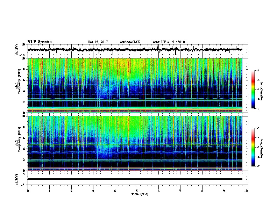Click the time axis tick label "5"
277x214 pixels.
(137, 191)
